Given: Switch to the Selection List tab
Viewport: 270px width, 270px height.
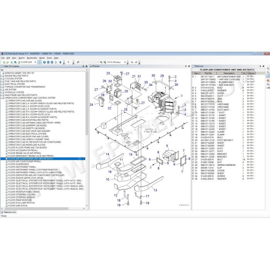Looking at the screenshot, I should pyautogui.click(x=8, y=212).
